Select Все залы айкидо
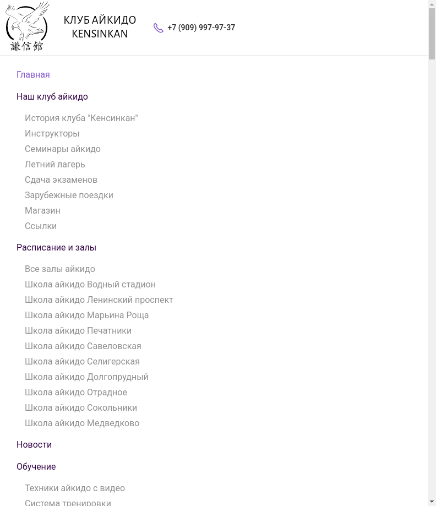Viewport: 436px width, 506px height. [x=60, y=269]
